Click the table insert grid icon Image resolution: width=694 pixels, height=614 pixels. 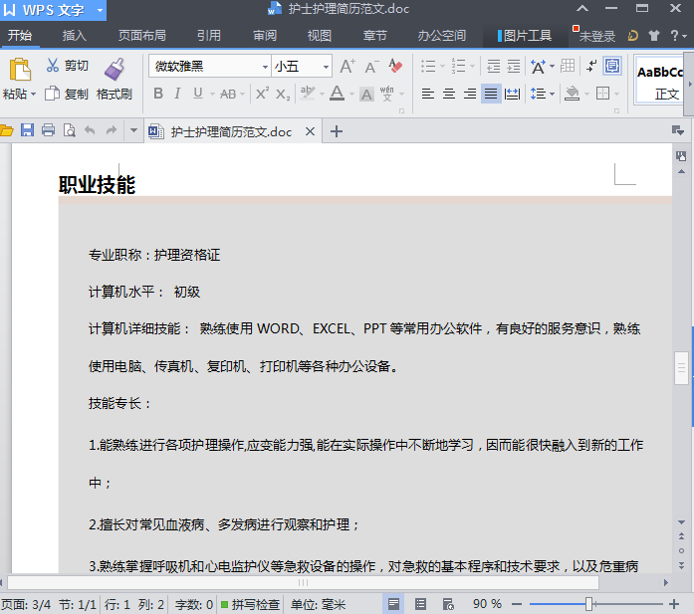point(567,66)
